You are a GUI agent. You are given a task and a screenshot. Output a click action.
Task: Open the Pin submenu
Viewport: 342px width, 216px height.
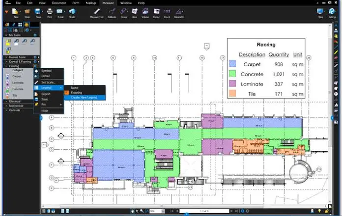(x=49, y=105)
